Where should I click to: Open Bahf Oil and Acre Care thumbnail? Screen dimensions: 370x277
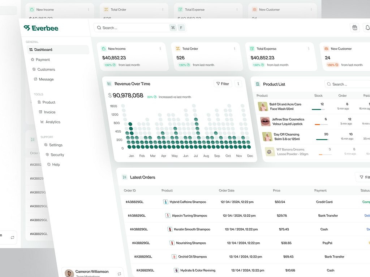[x=263, y=106]
